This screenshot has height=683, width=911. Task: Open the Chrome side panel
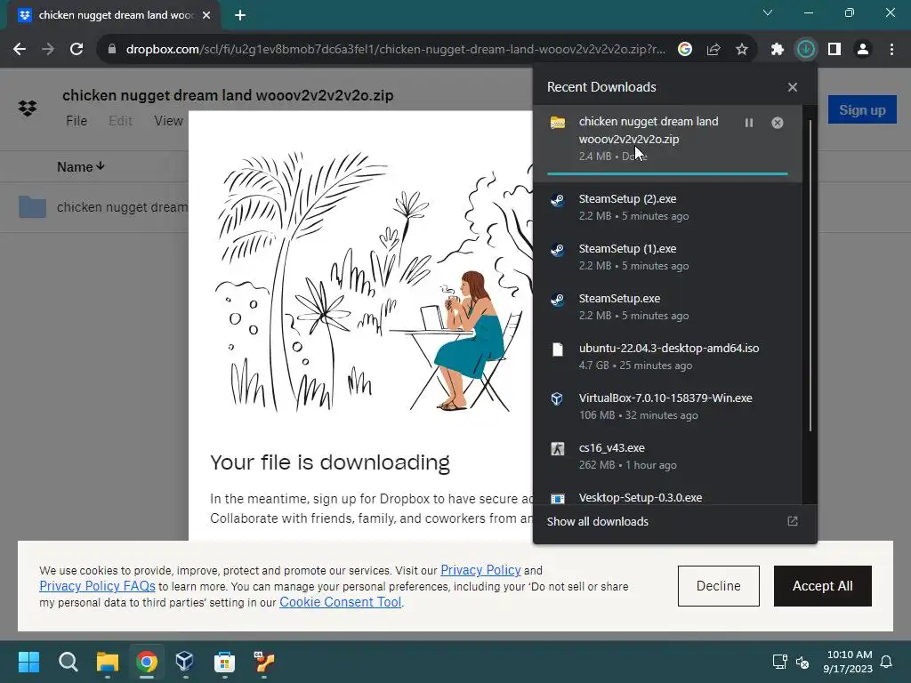pos(834,50)
